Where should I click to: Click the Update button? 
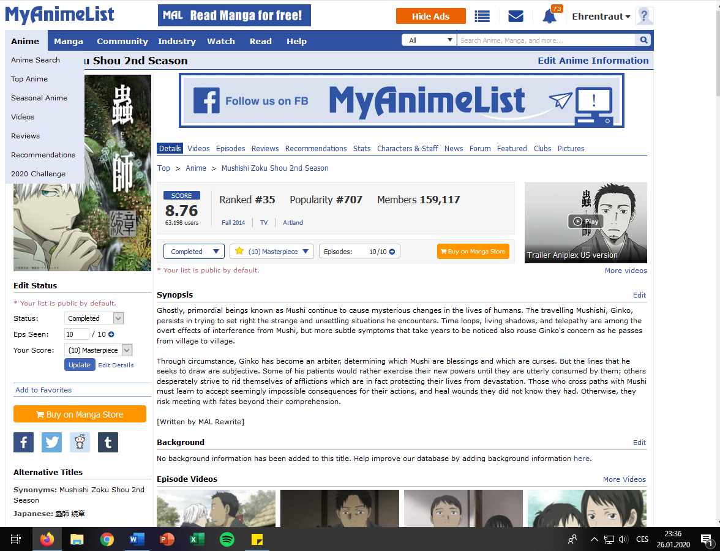[80, 365]
